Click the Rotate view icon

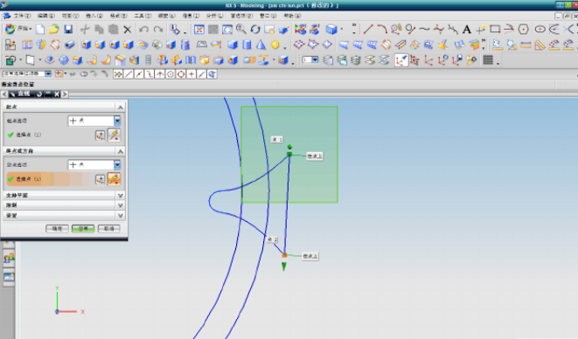(255, 30)
